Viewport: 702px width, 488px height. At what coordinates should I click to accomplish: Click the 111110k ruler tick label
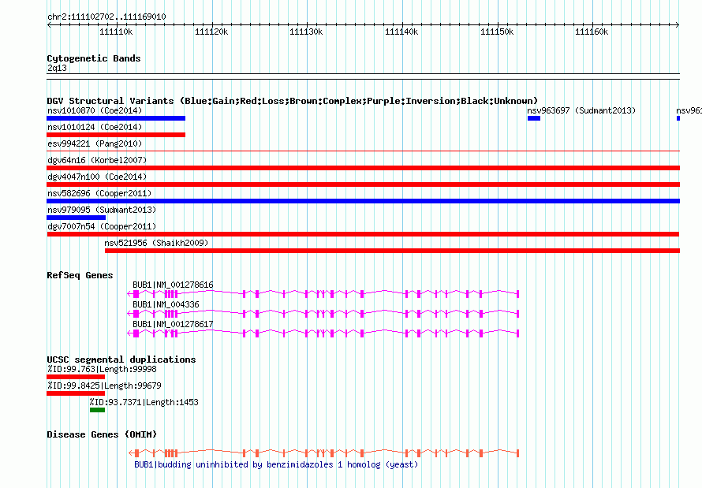coord(116,32)
